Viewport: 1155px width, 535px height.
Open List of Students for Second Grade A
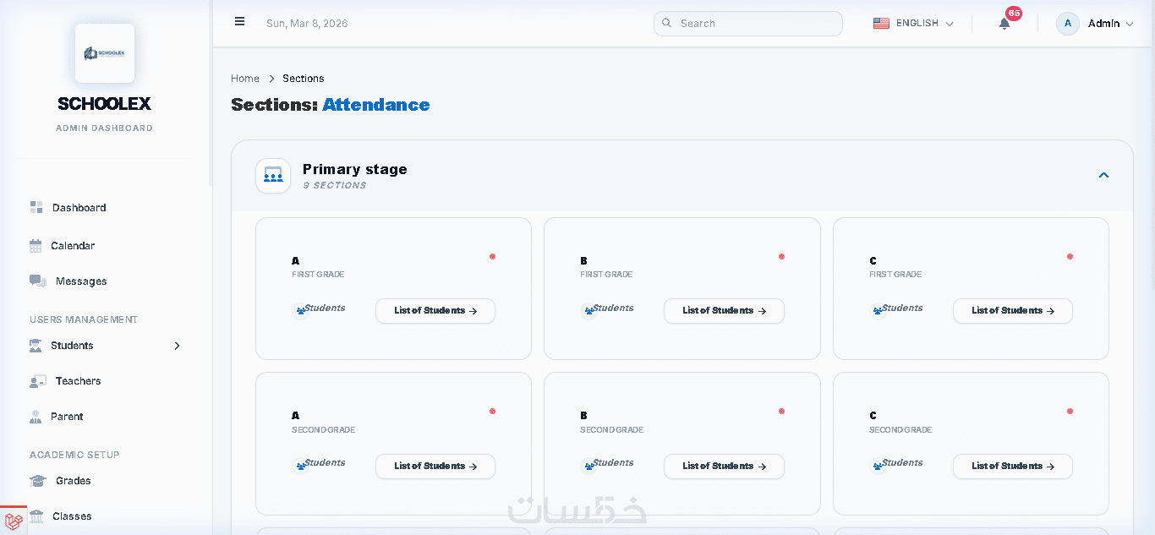(x=435, y=467)
